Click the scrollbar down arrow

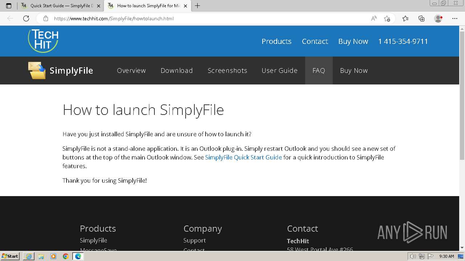point(462,248)
